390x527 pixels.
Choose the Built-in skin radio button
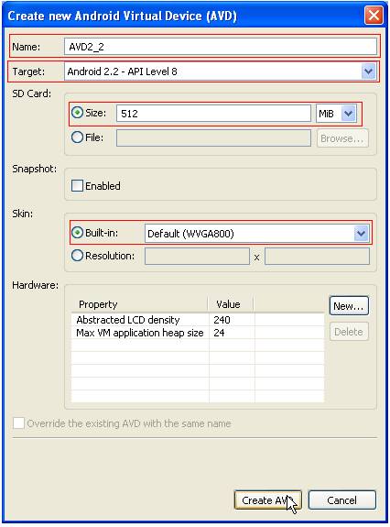click(x=77, y=233)
